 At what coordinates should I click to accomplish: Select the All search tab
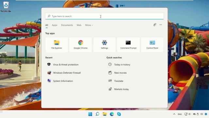pyautogui.click(x=47, y=25)
